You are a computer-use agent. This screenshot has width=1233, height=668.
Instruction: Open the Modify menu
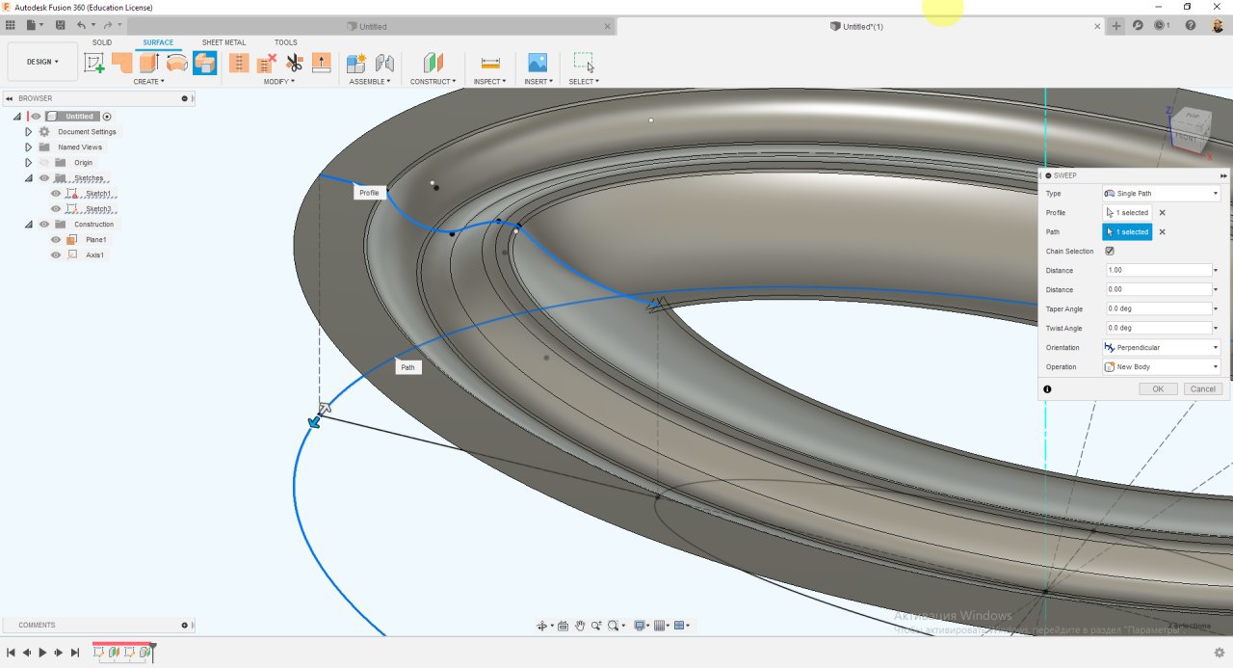[279, 82]
